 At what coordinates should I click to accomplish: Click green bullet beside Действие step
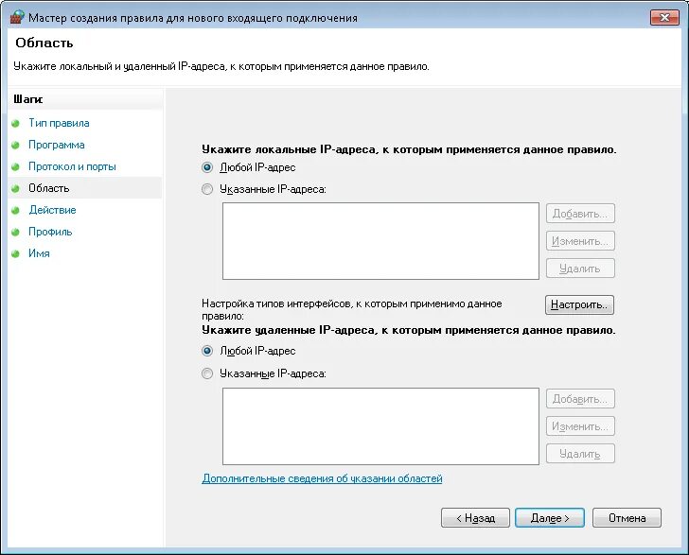tap(15, 210)
